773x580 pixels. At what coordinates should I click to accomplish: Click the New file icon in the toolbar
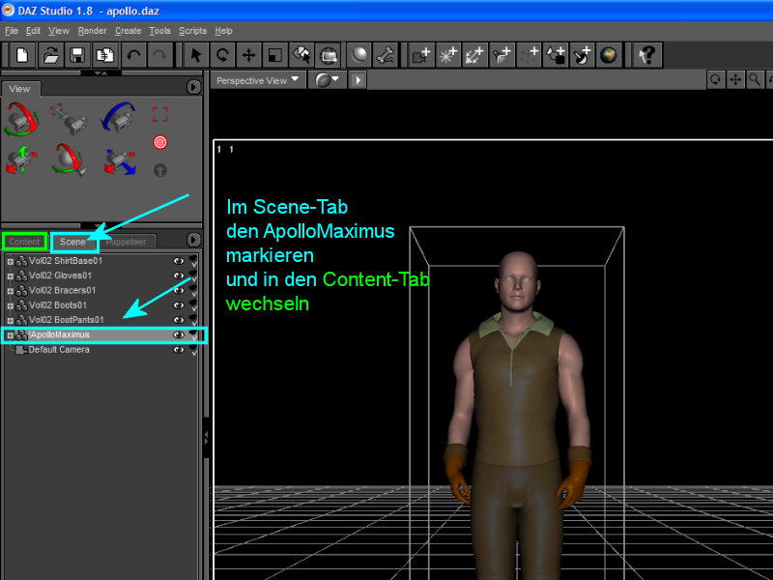tap(22, 55)
